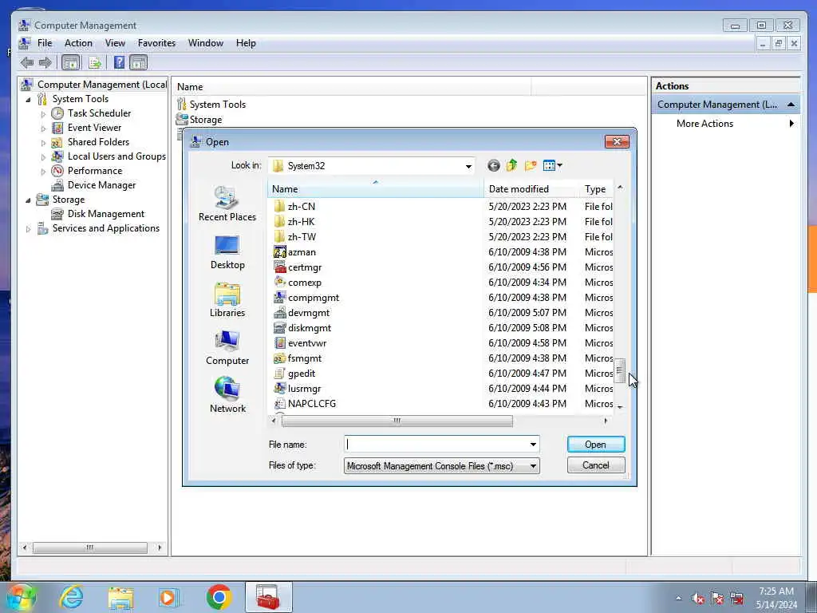Open the File name dropdown arrow
Viewport: 817px width, 613px height.
point(533,445)
